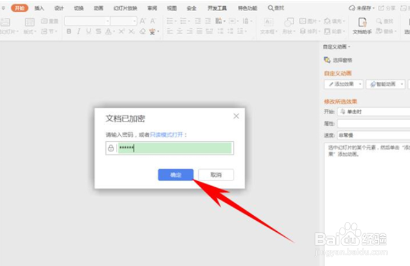Open the 设计 ribbon tab
This screenshot has height=266, width=410.
pos(59,8)
